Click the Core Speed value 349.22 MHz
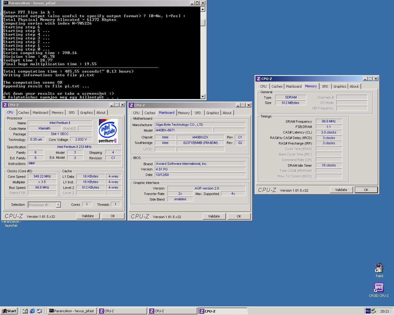Screen dimensions: 394x315 point(42,176)
